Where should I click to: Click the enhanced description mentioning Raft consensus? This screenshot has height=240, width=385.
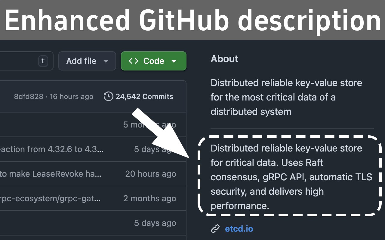[x=289, y=177]
